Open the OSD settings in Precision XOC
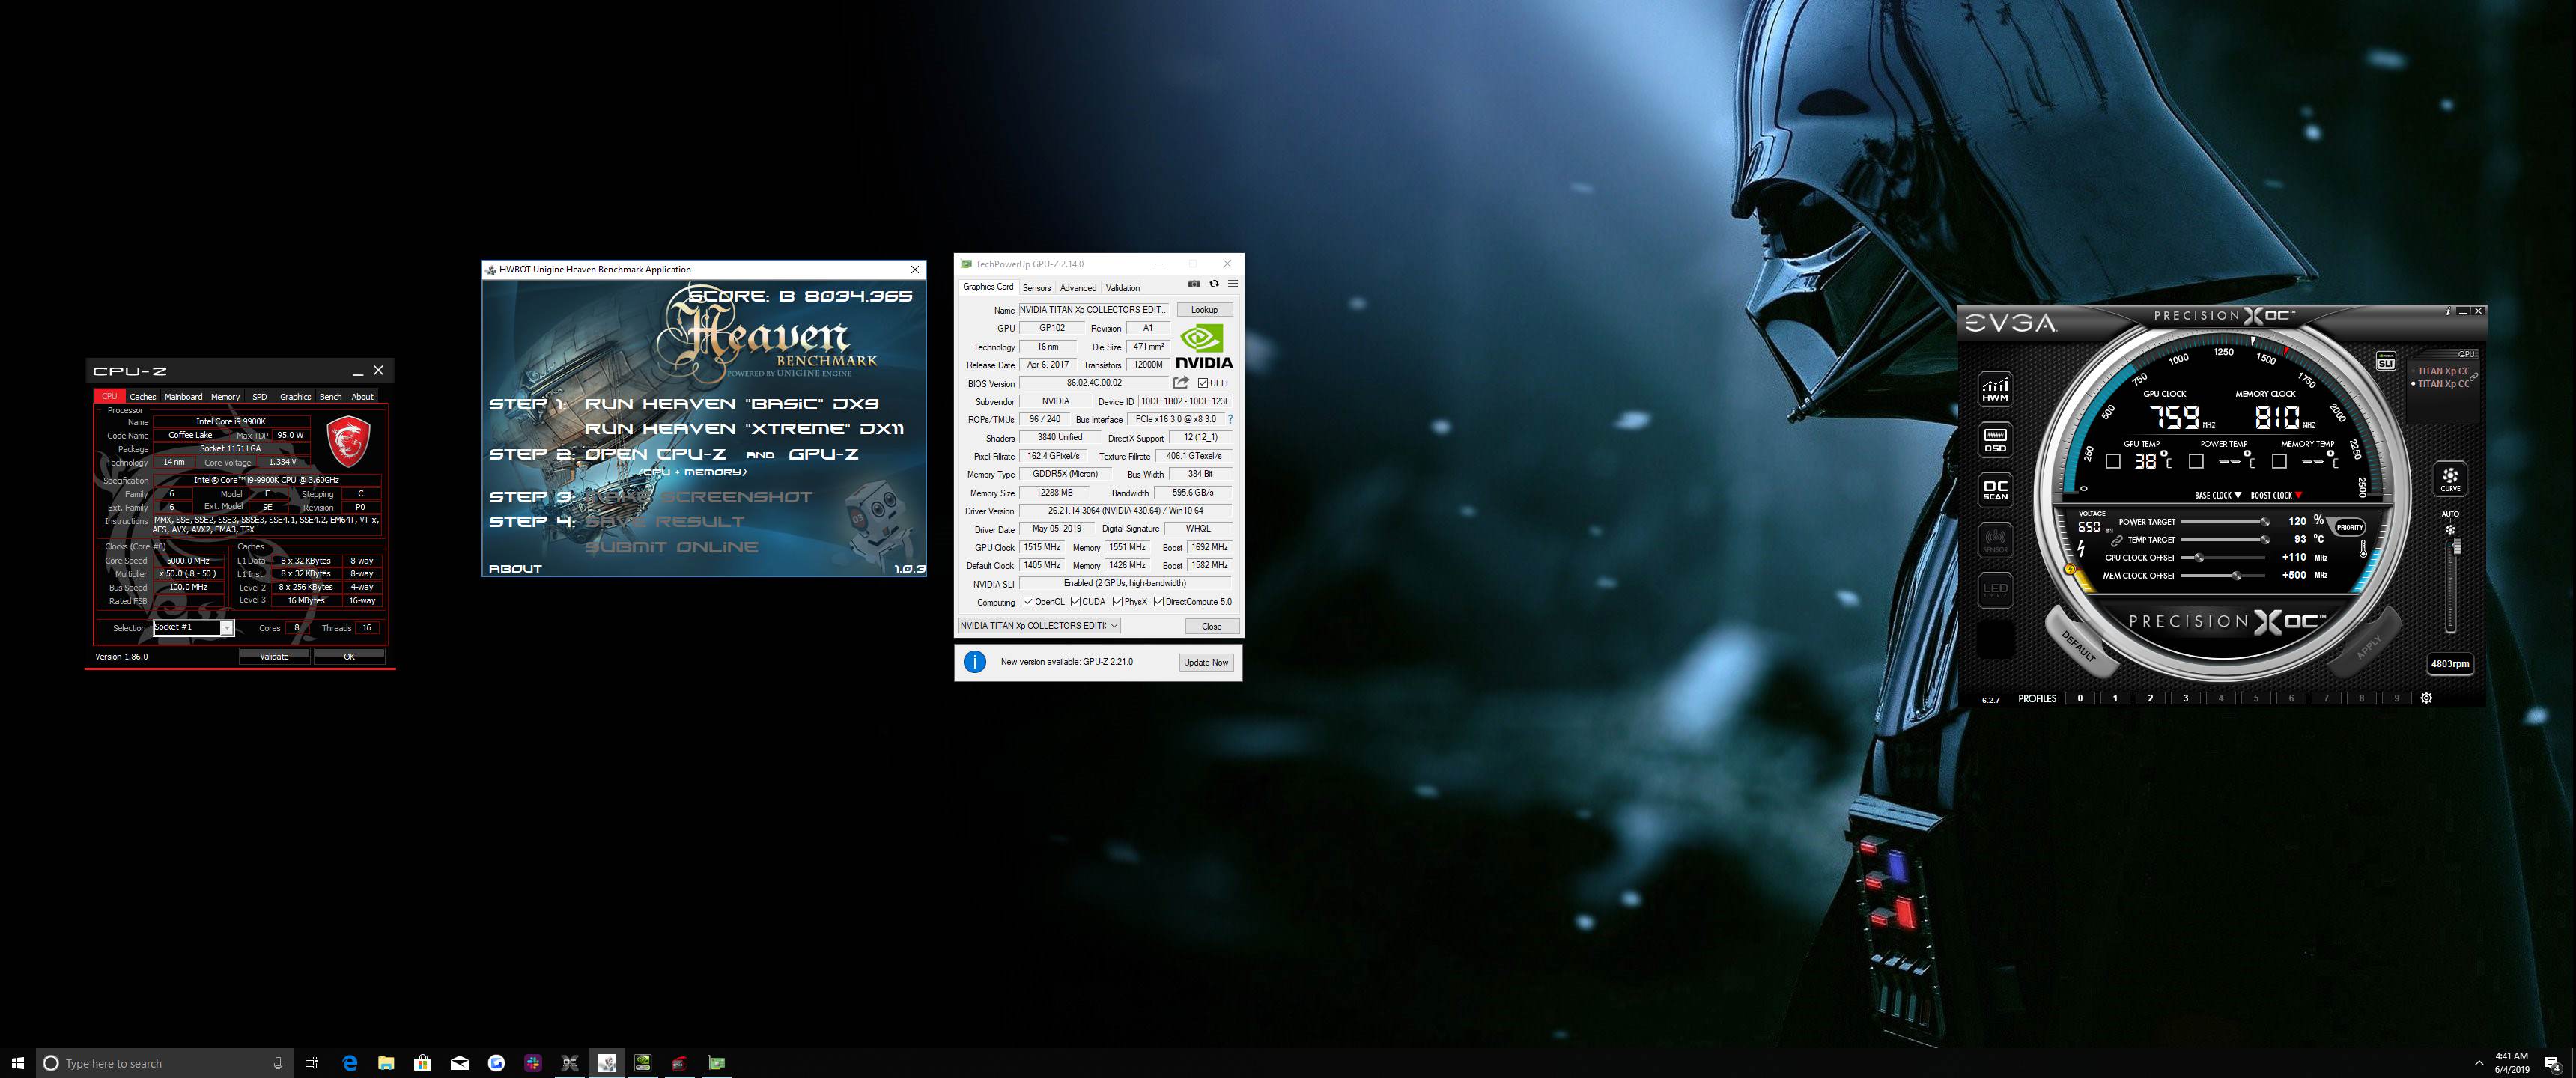This screenshot has height=1078, width=2576. tap(1995, 439)
